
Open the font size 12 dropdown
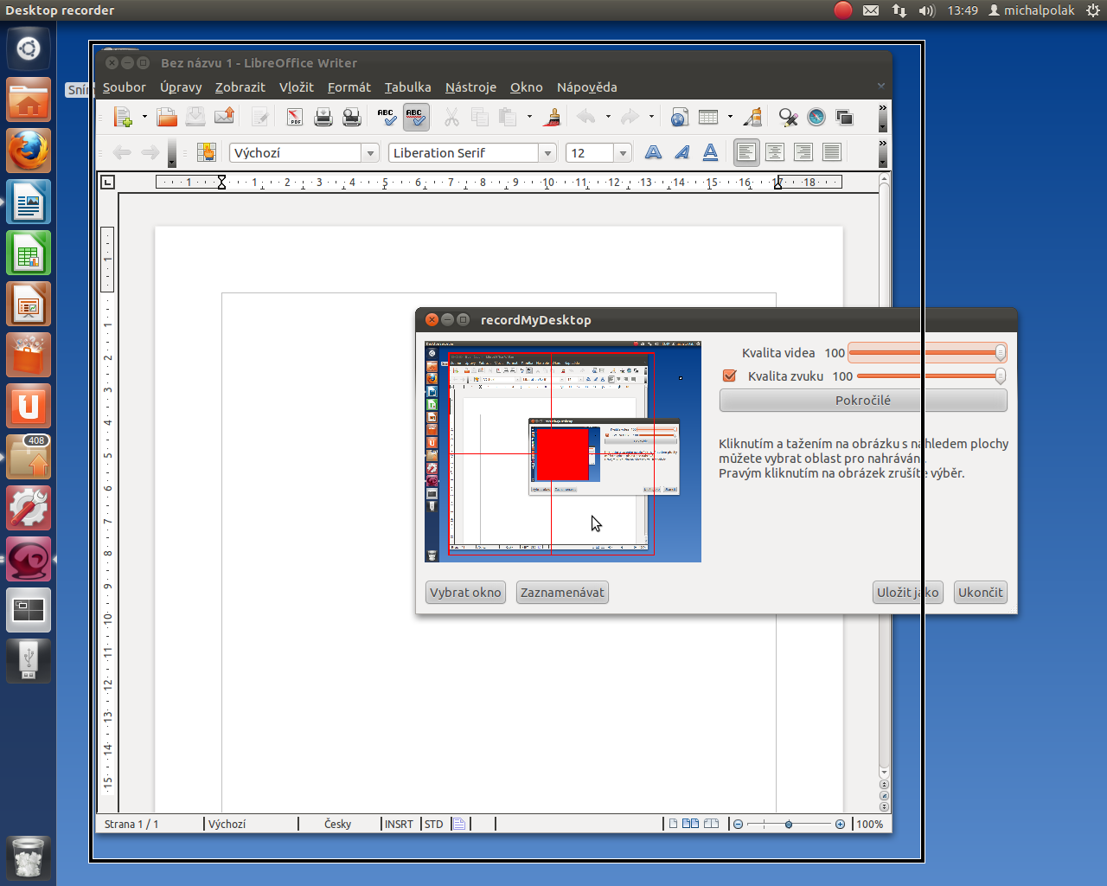click(x=623, y=152)
